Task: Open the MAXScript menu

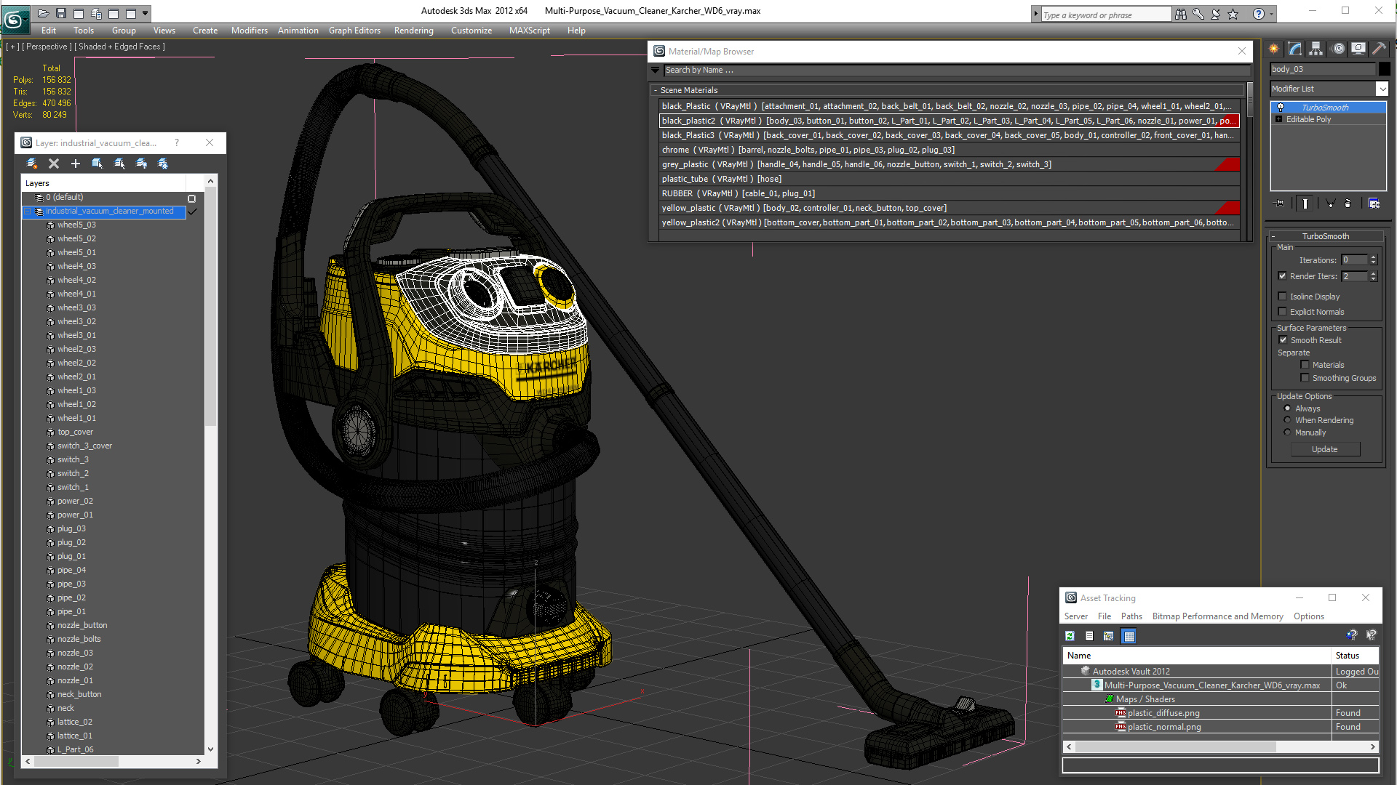Action: tap(529, 31)
